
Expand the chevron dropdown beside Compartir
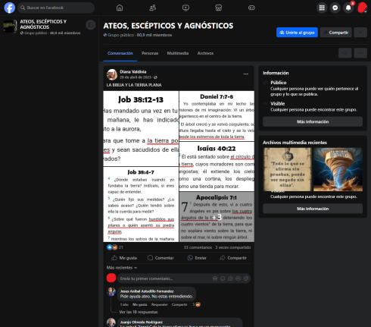click(360, 33)
